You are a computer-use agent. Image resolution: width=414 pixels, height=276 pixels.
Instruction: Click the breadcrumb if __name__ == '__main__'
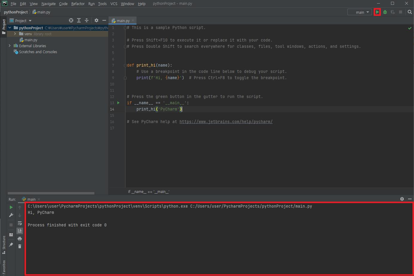point(148,192)
